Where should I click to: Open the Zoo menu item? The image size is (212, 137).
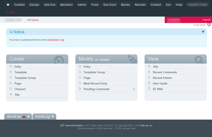[x=168, y=5]
